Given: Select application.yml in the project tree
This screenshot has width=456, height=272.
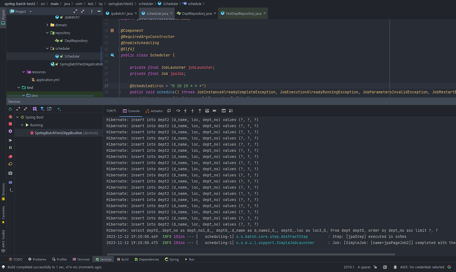Looking at the screenshot, I should pyautogui.click(x=47, y=80).
